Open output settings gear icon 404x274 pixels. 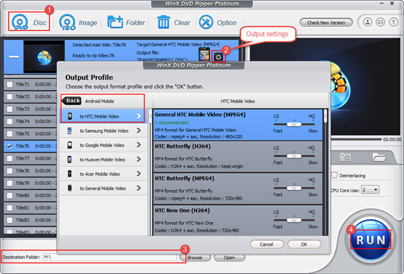(218, 57)
